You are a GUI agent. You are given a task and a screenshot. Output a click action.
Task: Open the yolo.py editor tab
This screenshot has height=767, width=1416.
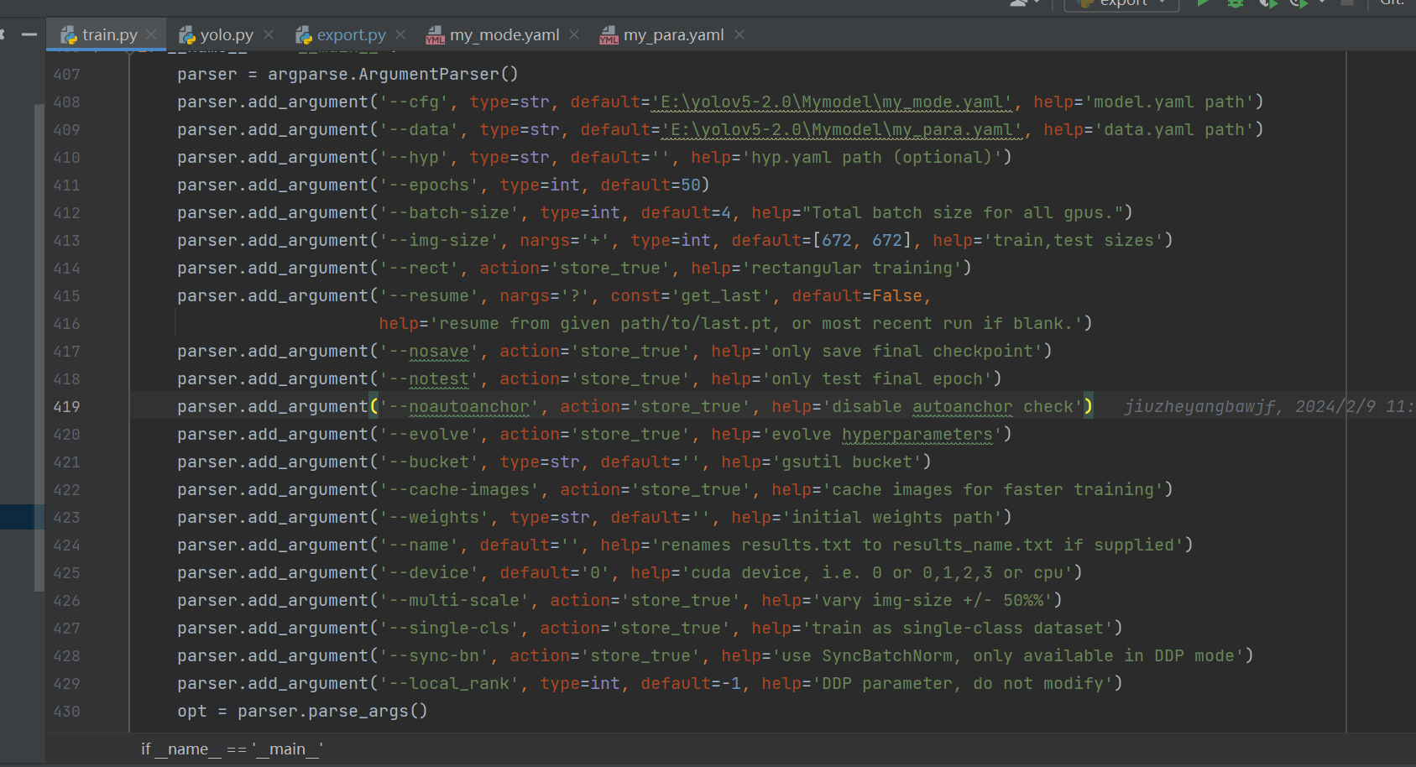tap(227, 34)
